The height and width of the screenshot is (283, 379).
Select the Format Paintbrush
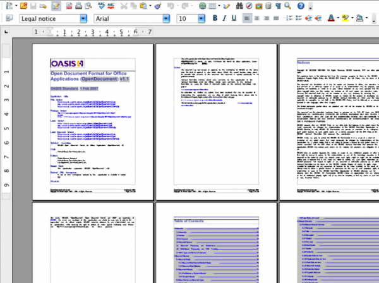click(x=158, y=6)
